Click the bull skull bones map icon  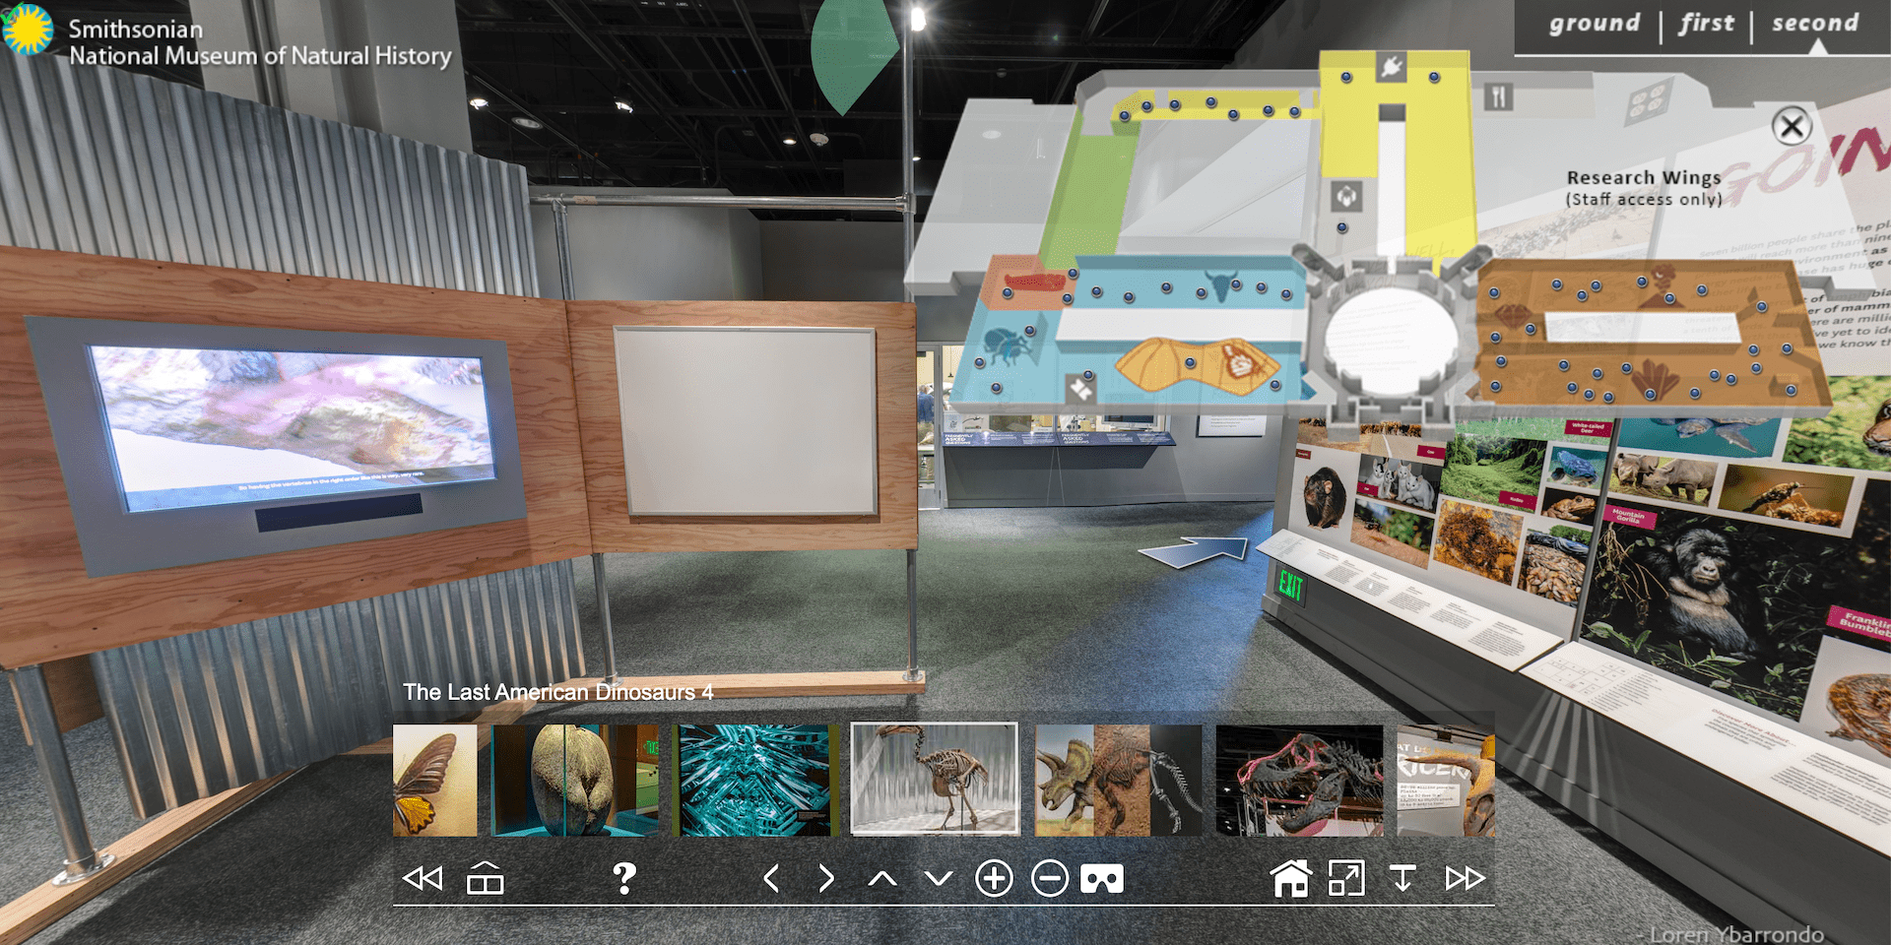point(1221,285)
